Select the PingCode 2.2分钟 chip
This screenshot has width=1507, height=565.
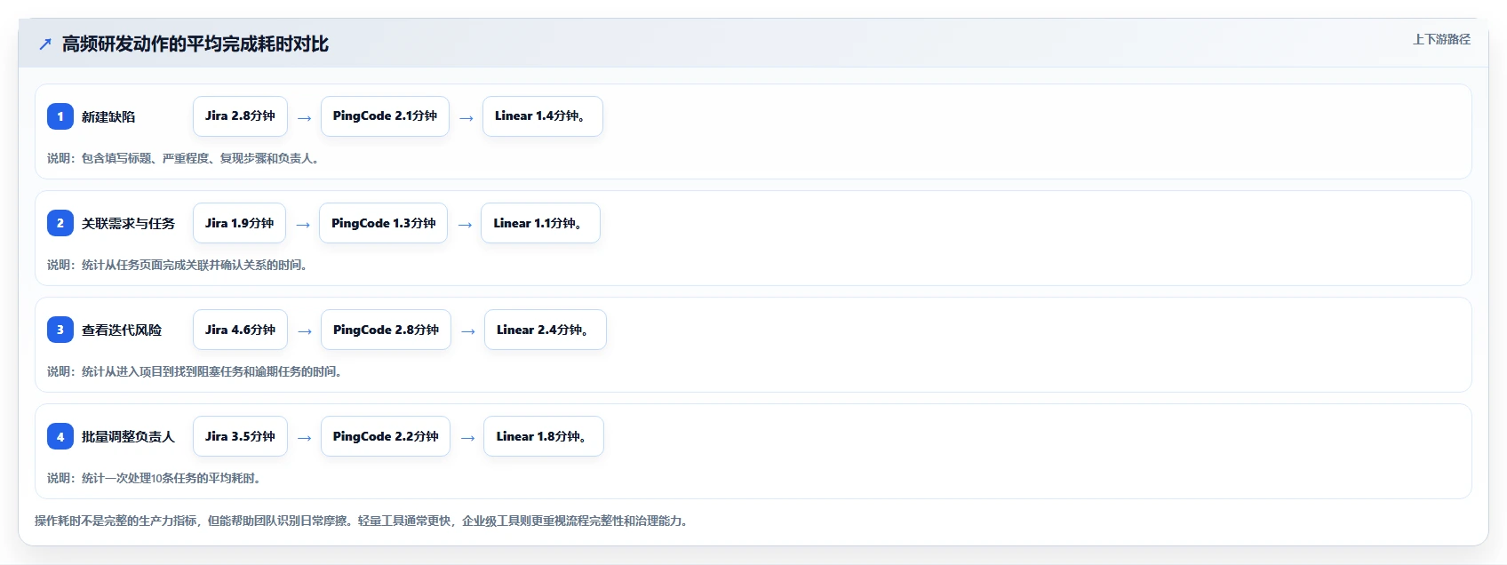tap(386, 436)
